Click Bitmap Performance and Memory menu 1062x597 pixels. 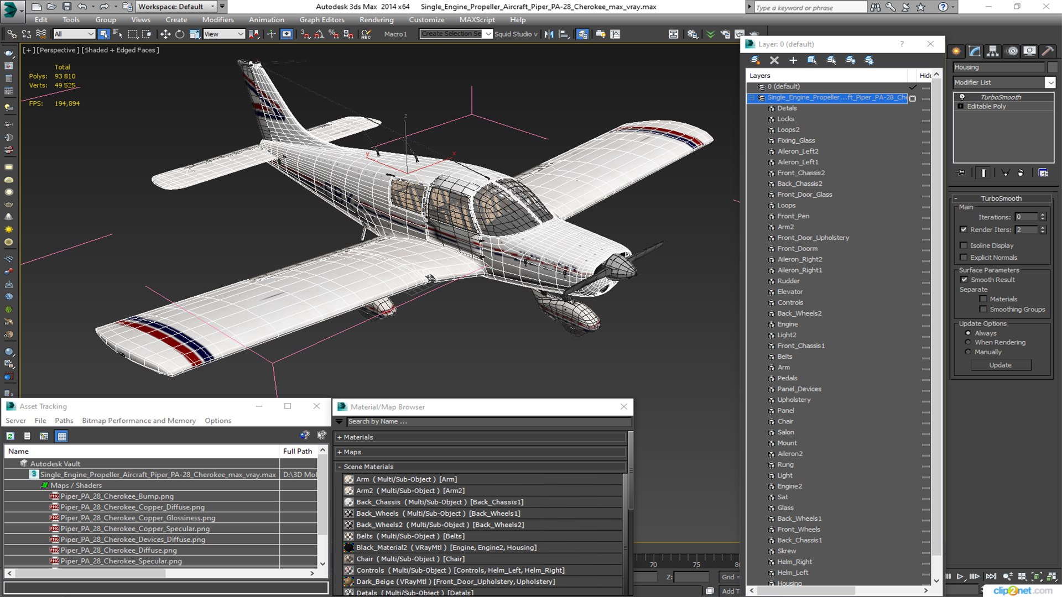139,421
